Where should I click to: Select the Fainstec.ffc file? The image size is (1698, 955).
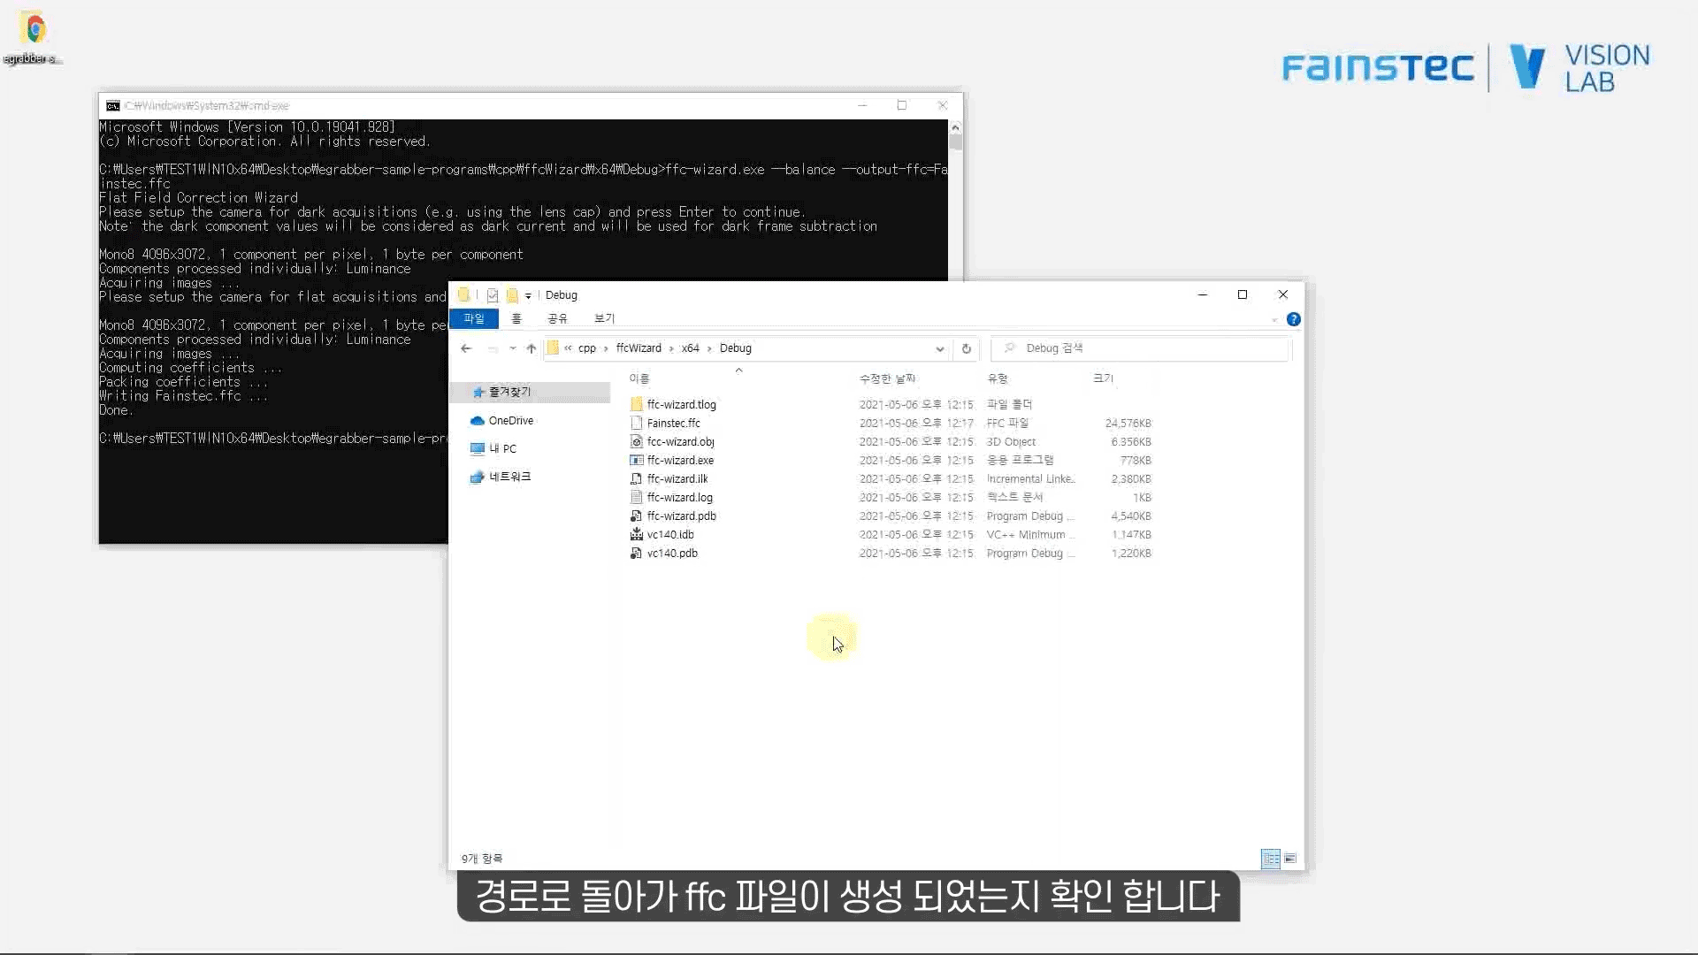(673, 424)
